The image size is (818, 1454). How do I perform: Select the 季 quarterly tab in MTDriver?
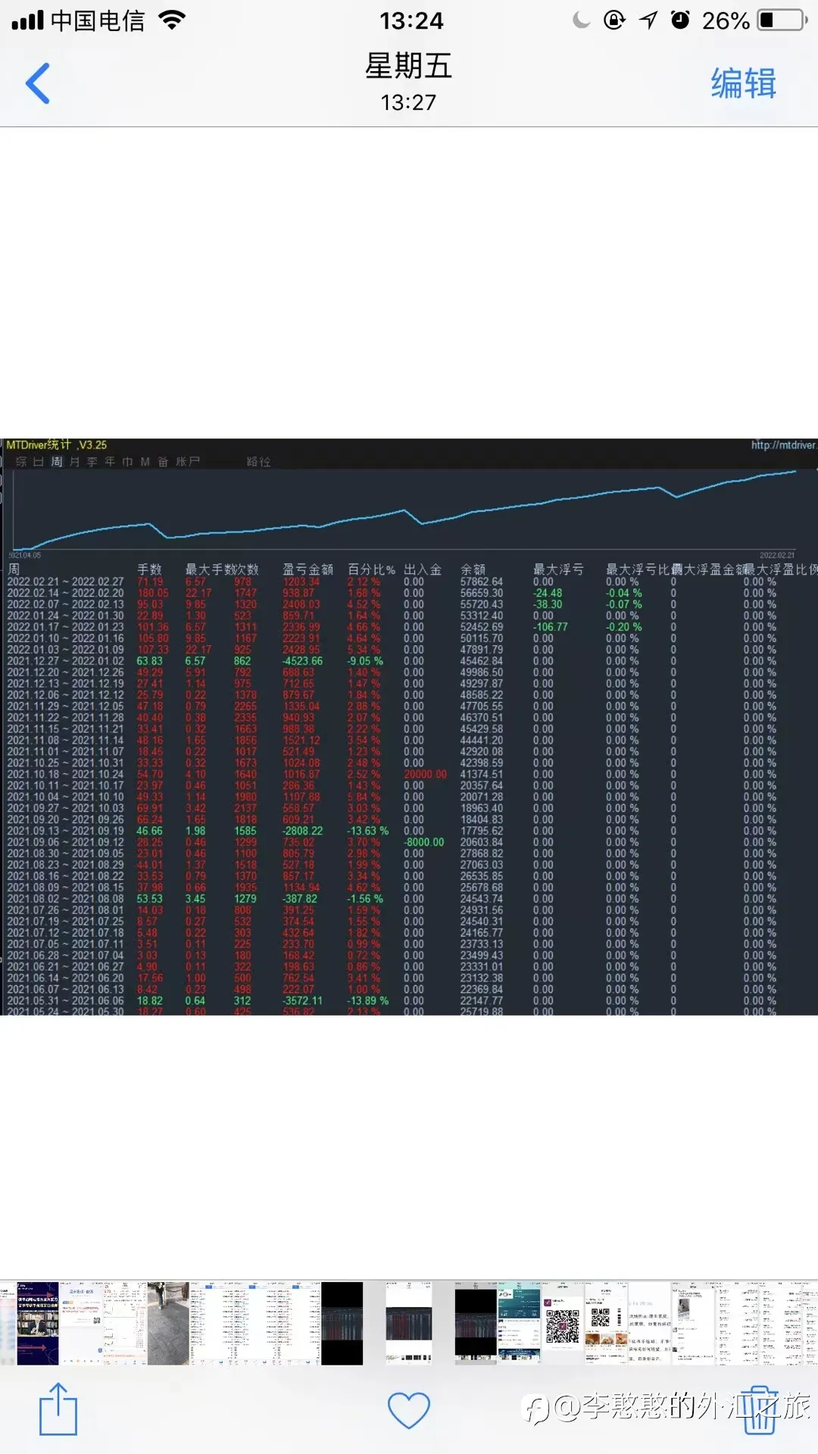(x=92, y=461)
